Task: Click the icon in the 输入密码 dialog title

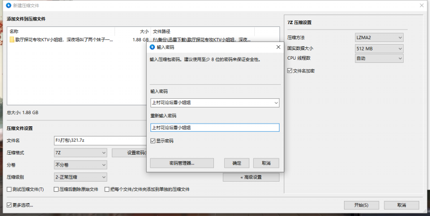Action: tap(153, 47)
